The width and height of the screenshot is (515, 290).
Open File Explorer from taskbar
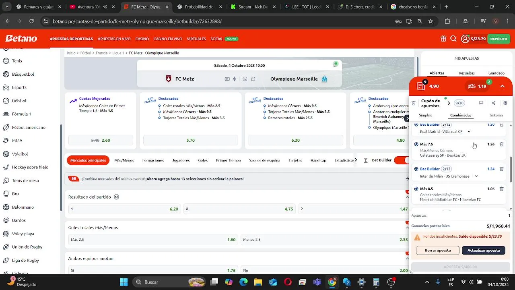pyautogui.click(x=258, y=282)
